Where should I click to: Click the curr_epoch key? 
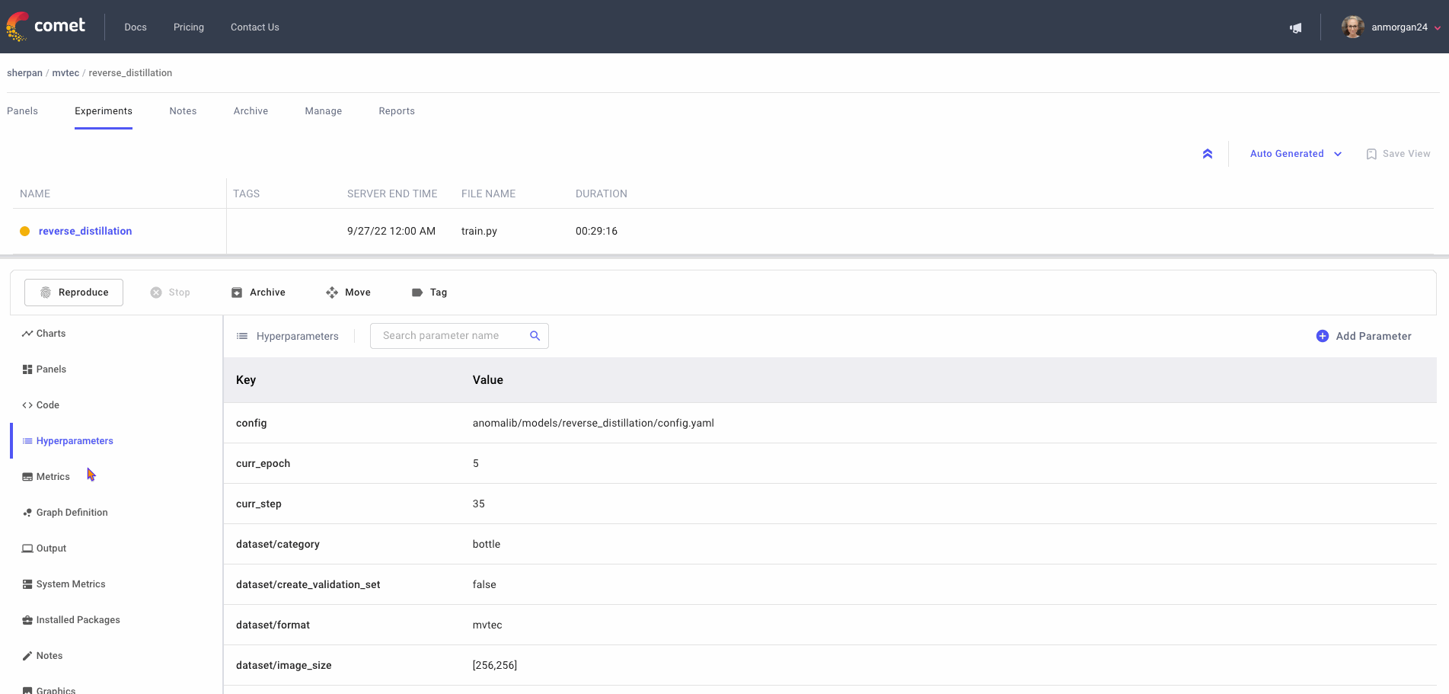tap(263, 464)
